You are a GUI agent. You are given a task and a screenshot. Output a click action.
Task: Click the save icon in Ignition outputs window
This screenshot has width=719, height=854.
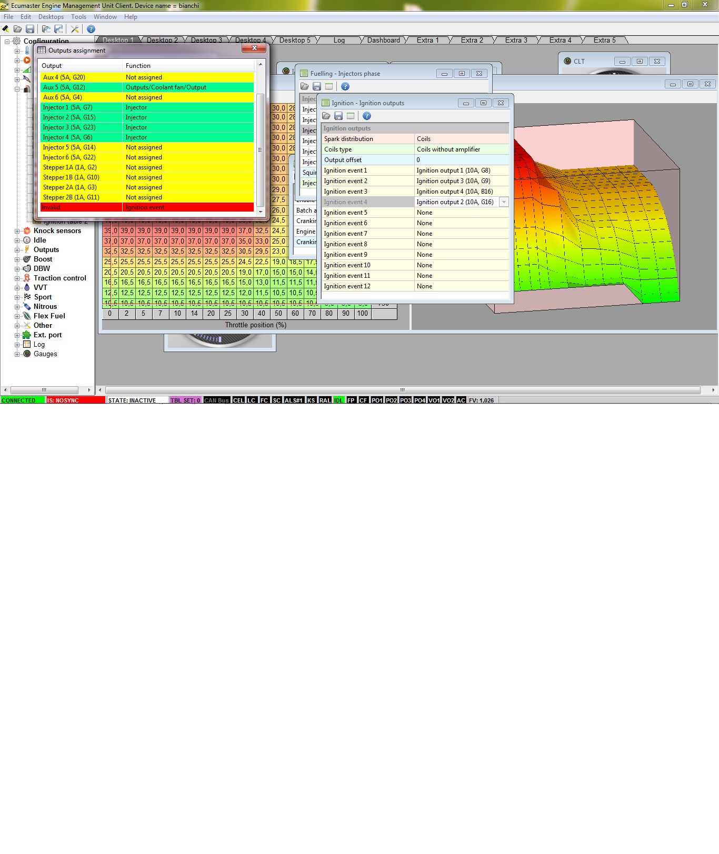[338, 116]
